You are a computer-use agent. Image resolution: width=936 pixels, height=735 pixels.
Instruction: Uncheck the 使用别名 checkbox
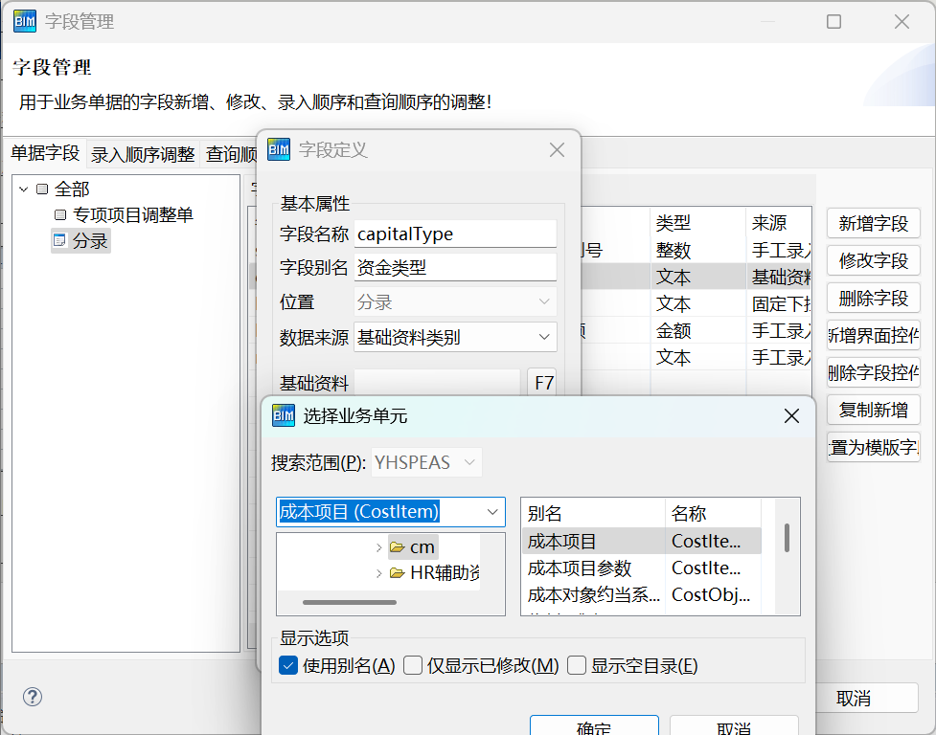tap(288, 666)
